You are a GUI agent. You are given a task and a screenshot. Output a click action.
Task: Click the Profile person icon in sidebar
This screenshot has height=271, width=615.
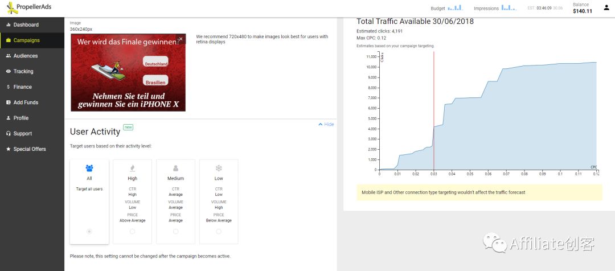[8, 118]
